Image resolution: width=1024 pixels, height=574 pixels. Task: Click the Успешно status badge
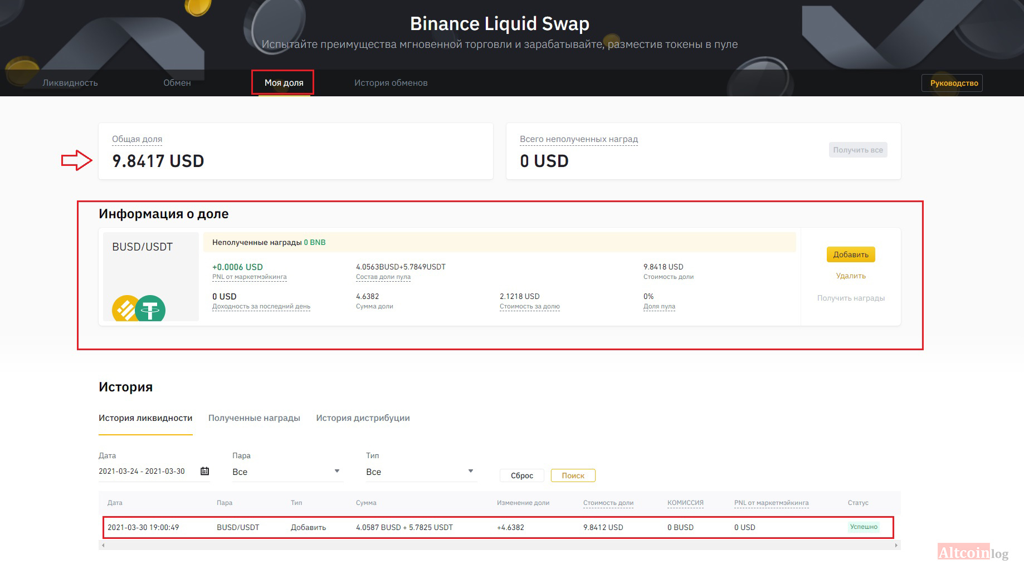point(864,527)
